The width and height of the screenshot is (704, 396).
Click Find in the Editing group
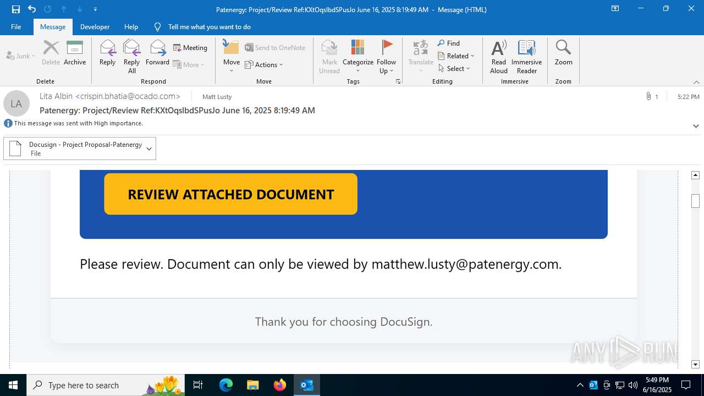point(449,43)
